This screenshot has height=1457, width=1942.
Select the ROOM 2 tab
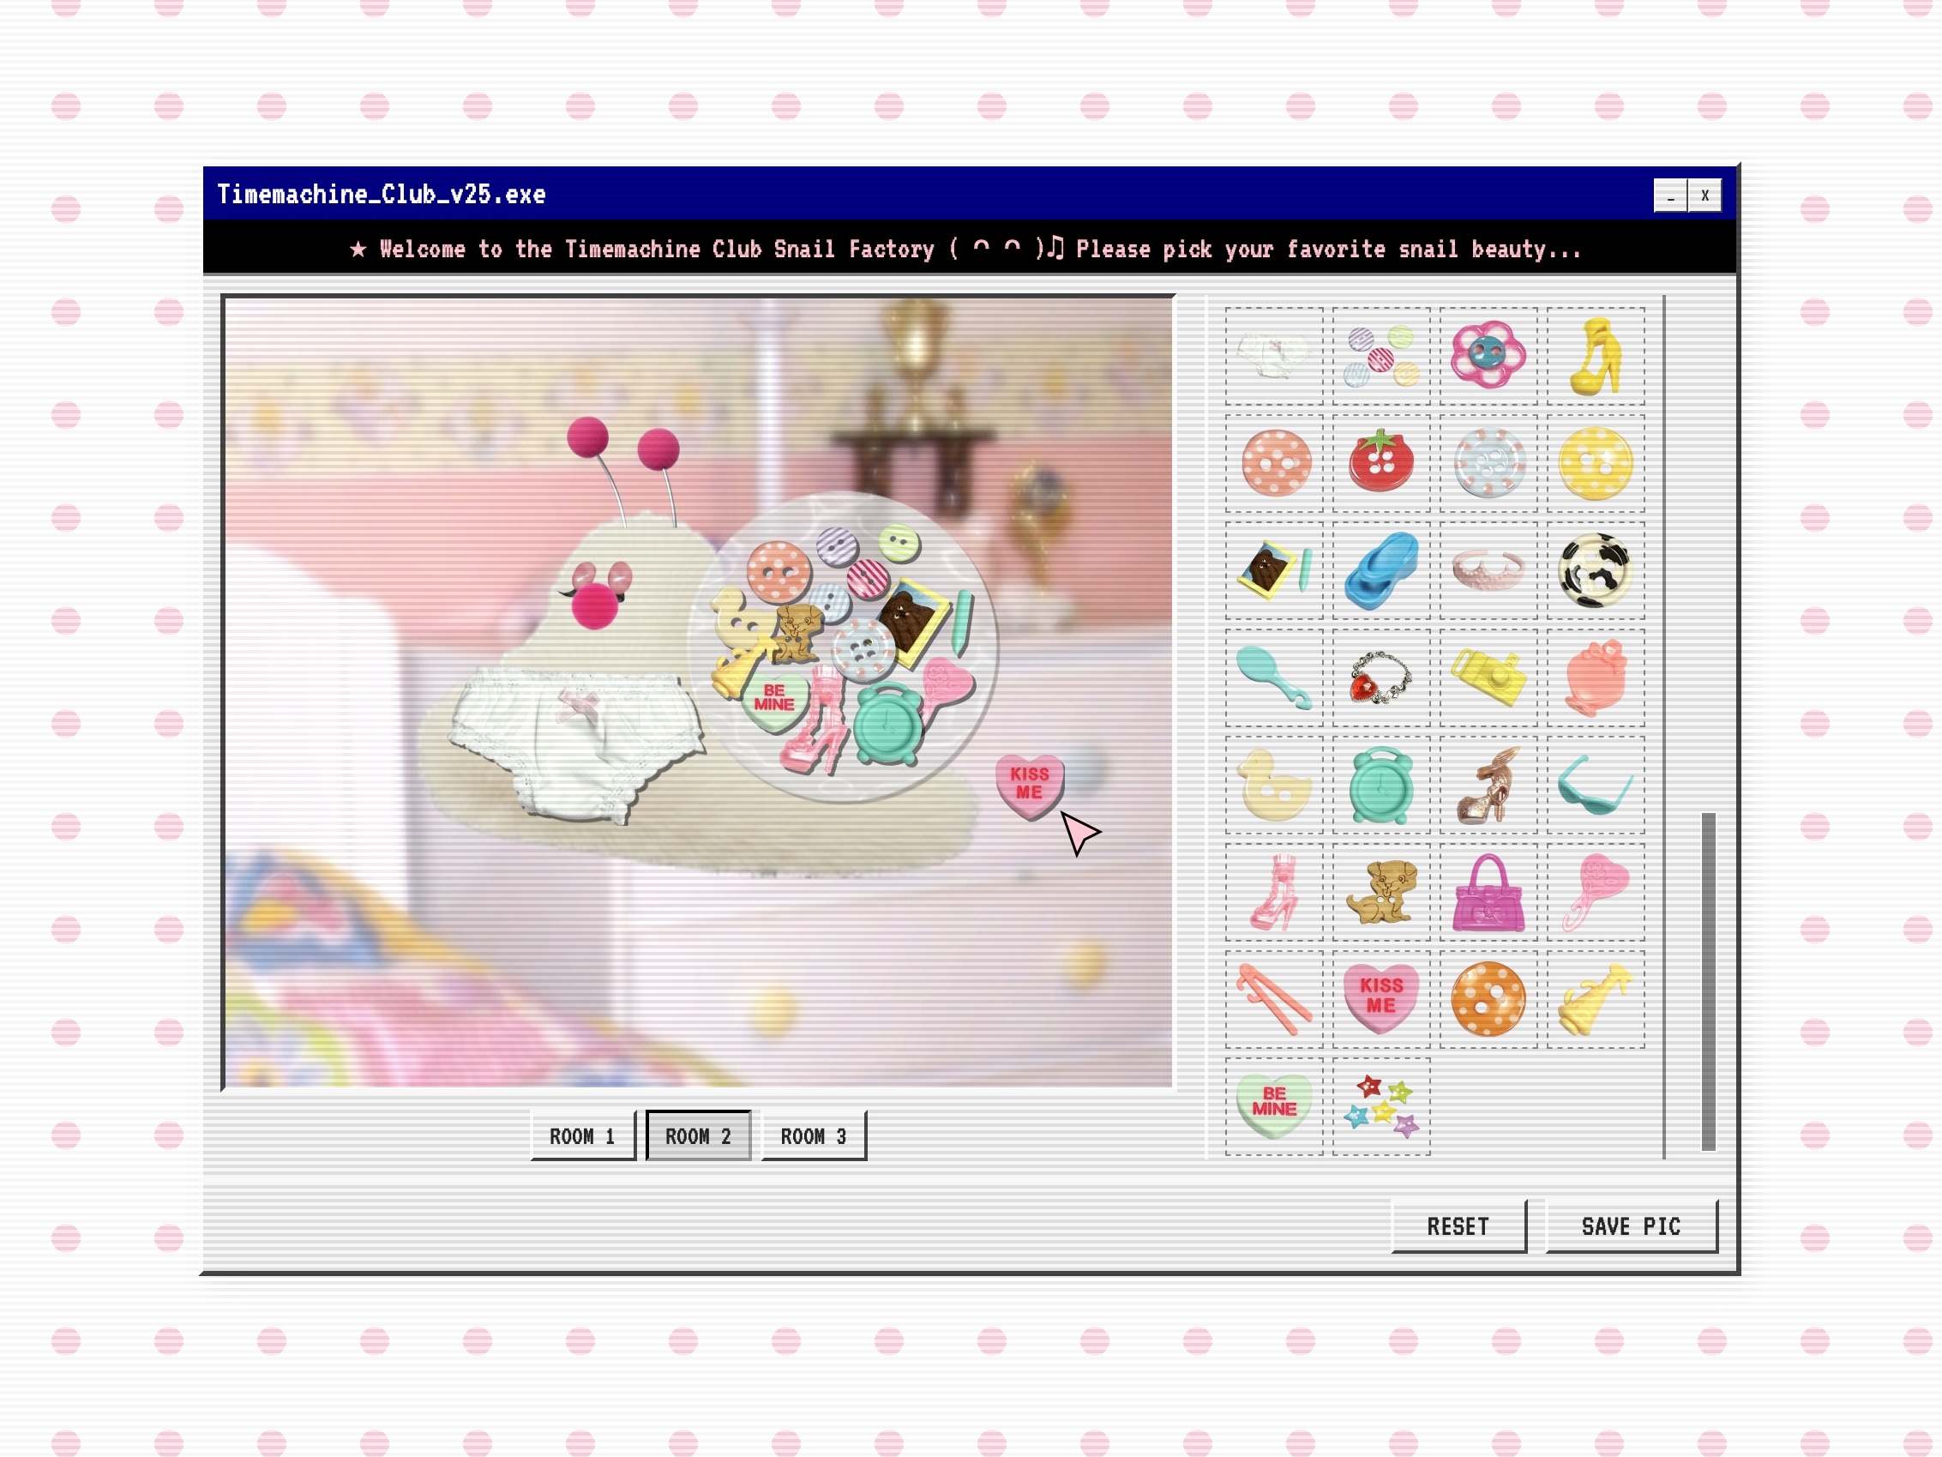pos(698,1135)
